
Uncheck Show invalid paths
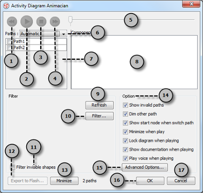(x=125, y=105)
